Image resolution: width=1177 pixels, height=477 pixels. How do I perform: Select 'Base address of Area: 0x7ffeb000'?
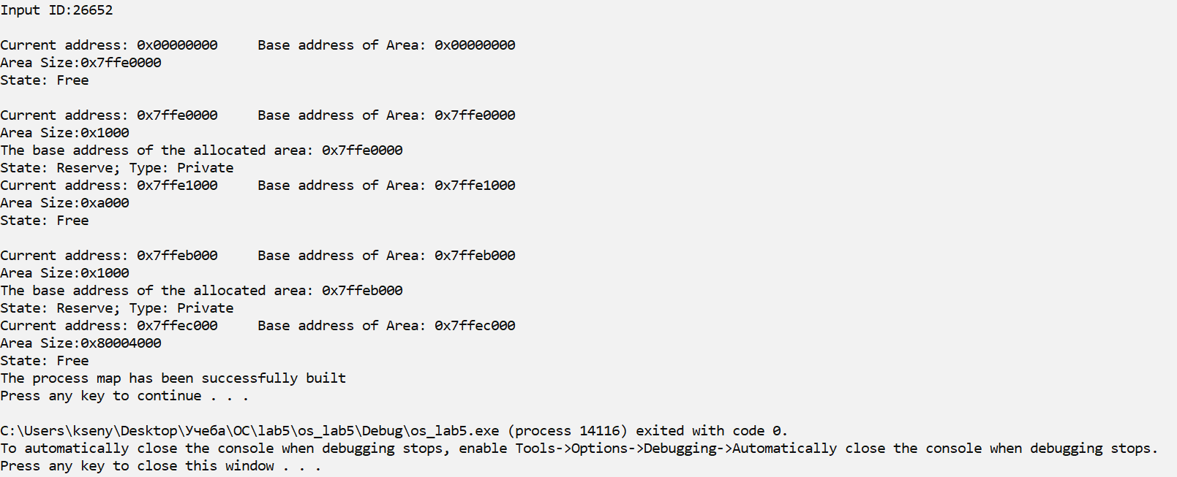(x=386, y=256)
